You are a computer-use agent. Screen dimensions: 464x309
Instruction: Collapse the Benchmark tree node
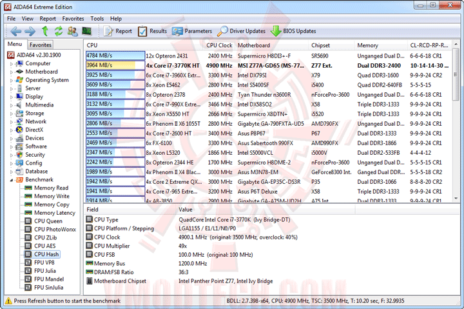pos(12,180)
